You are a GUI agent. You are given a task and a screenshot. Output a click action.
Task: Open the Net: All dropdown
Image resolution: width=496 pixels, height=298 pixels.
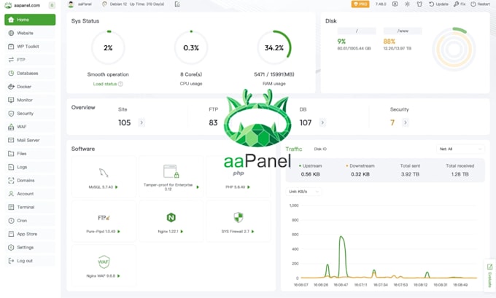460,149
